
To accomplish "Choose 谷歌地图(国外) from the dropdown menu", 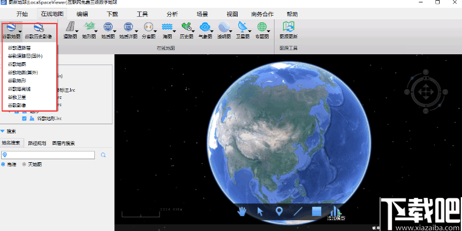I will click(23, 72).
